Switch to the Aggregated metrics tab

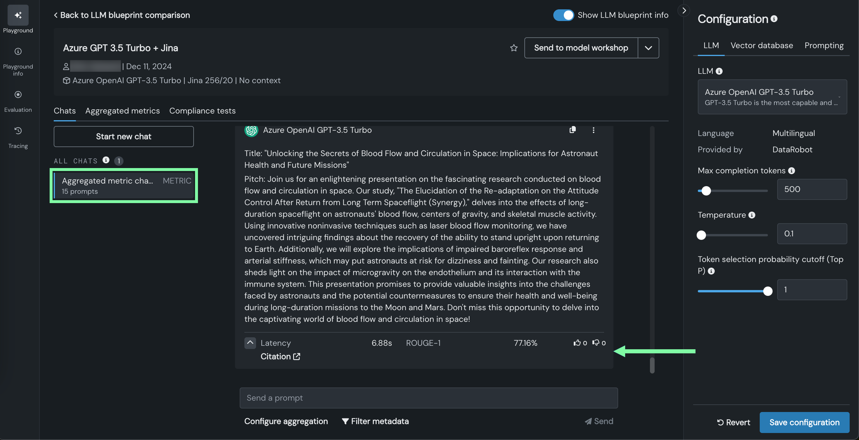point(122,111)
